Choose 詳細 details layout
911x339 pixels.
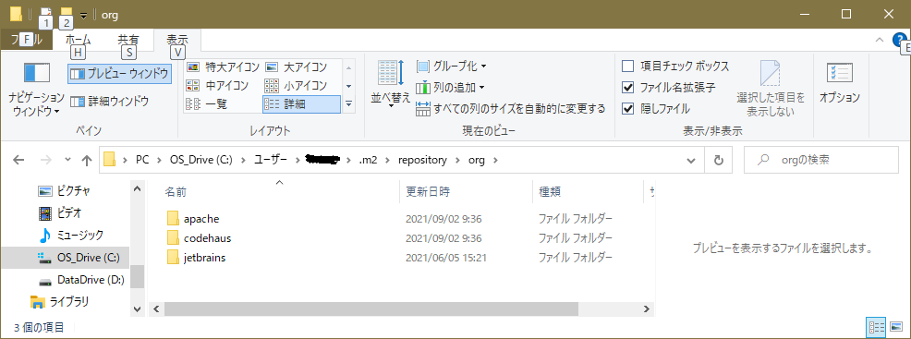tap(301, 104)
